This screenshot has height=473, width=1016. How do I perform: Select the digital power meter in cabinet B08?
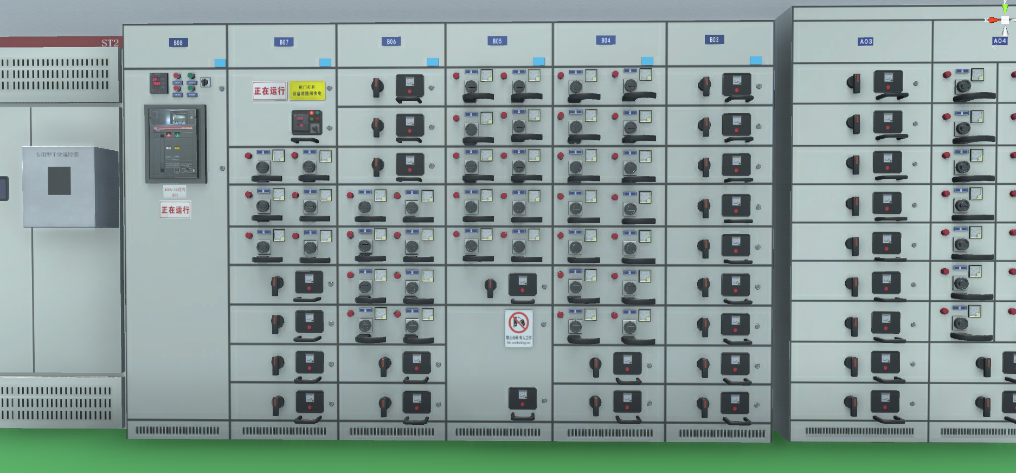click(159, 83)
